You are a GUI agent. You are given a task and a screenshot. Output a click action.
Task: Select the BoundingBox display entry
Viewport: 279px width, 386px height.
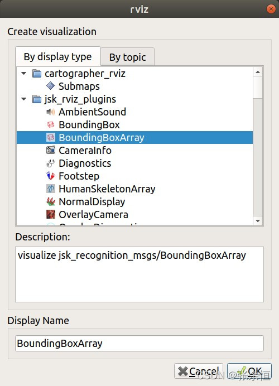pos(89,125)
